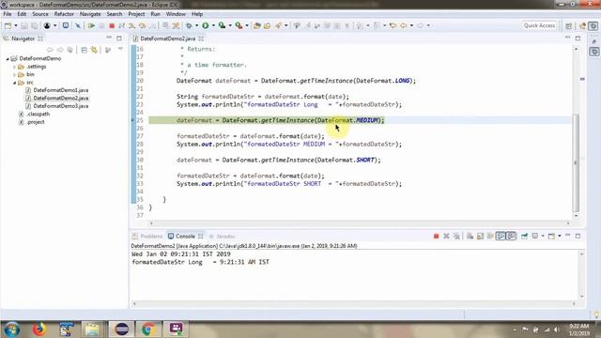Click the Open Perspective icon
This screenshot has width=601, height=338.
pos(568,25)
